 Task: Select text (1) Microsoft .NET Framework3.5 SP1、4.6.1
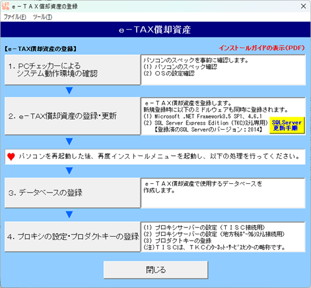click(x=203, y=116)
